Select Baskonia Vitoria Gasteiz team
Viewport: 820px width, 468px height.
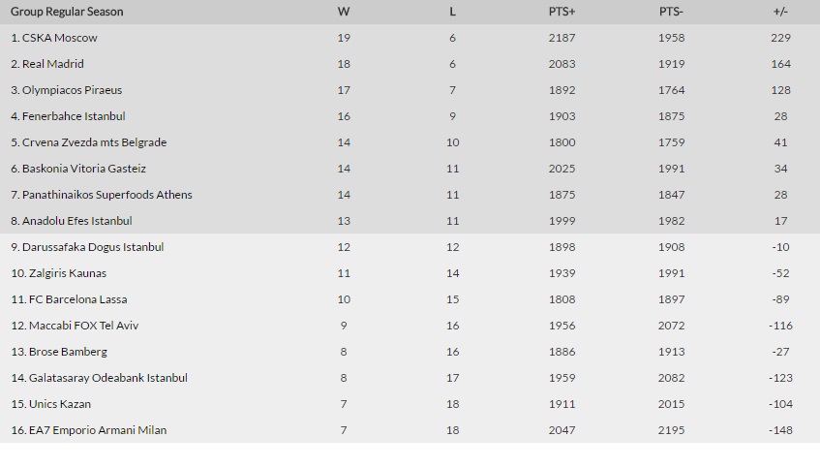click(x=84, y=169)
